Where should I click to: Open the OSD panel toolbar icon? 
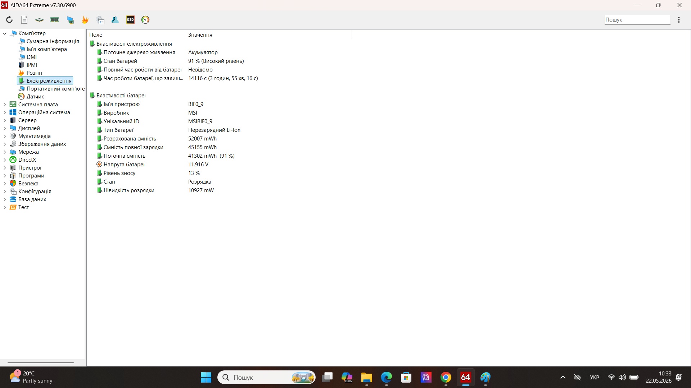pos(130,20)
